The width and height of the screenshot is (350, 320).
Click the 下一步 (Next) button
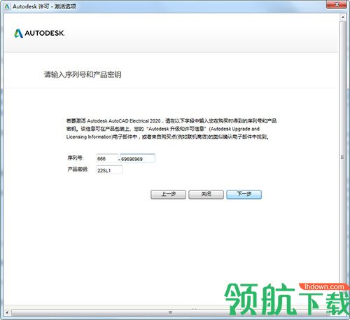(x=244, y=195)
